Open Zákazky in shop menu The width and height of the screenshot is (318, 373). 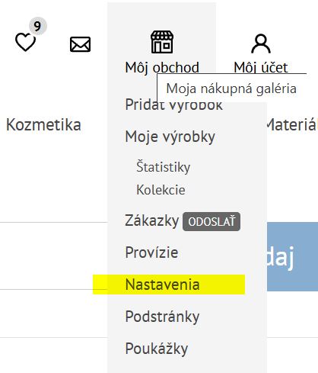point(152,220)
